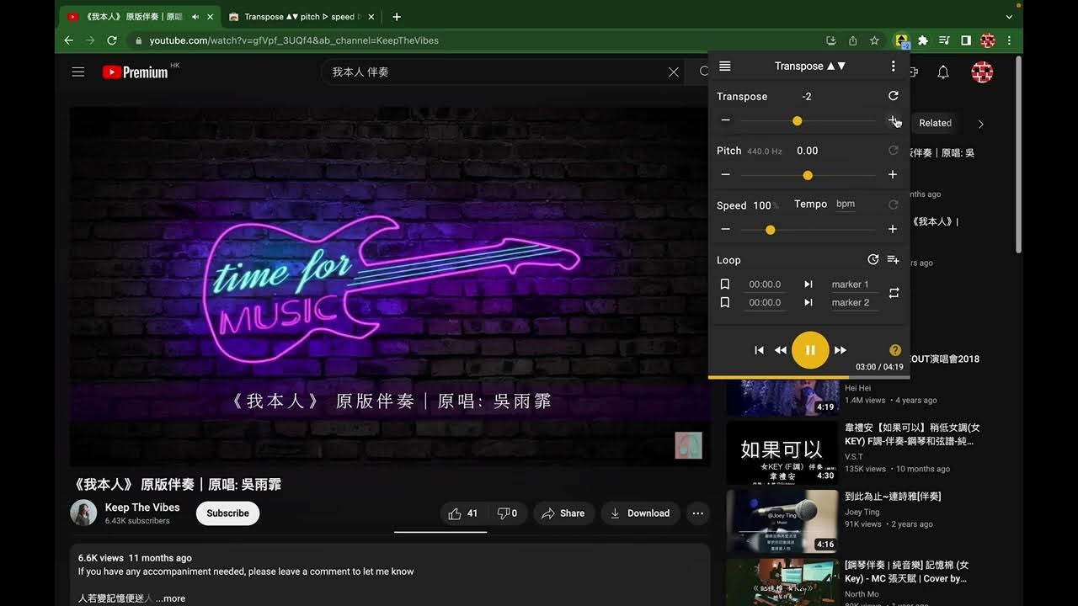Viewport: 1078px width, 606px height.
Task: Clear the YouTube search box
Action: point(674,72)
